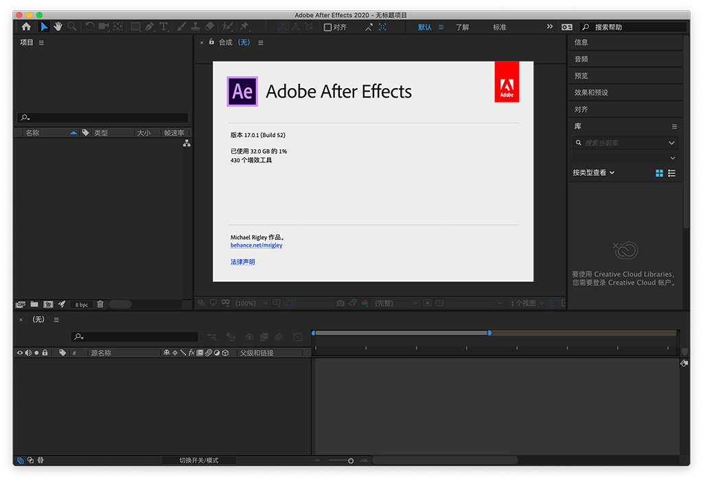The image size is (703, 481).
Task: Open the 项目 panel menu
Action: click(x=41, y=43)
